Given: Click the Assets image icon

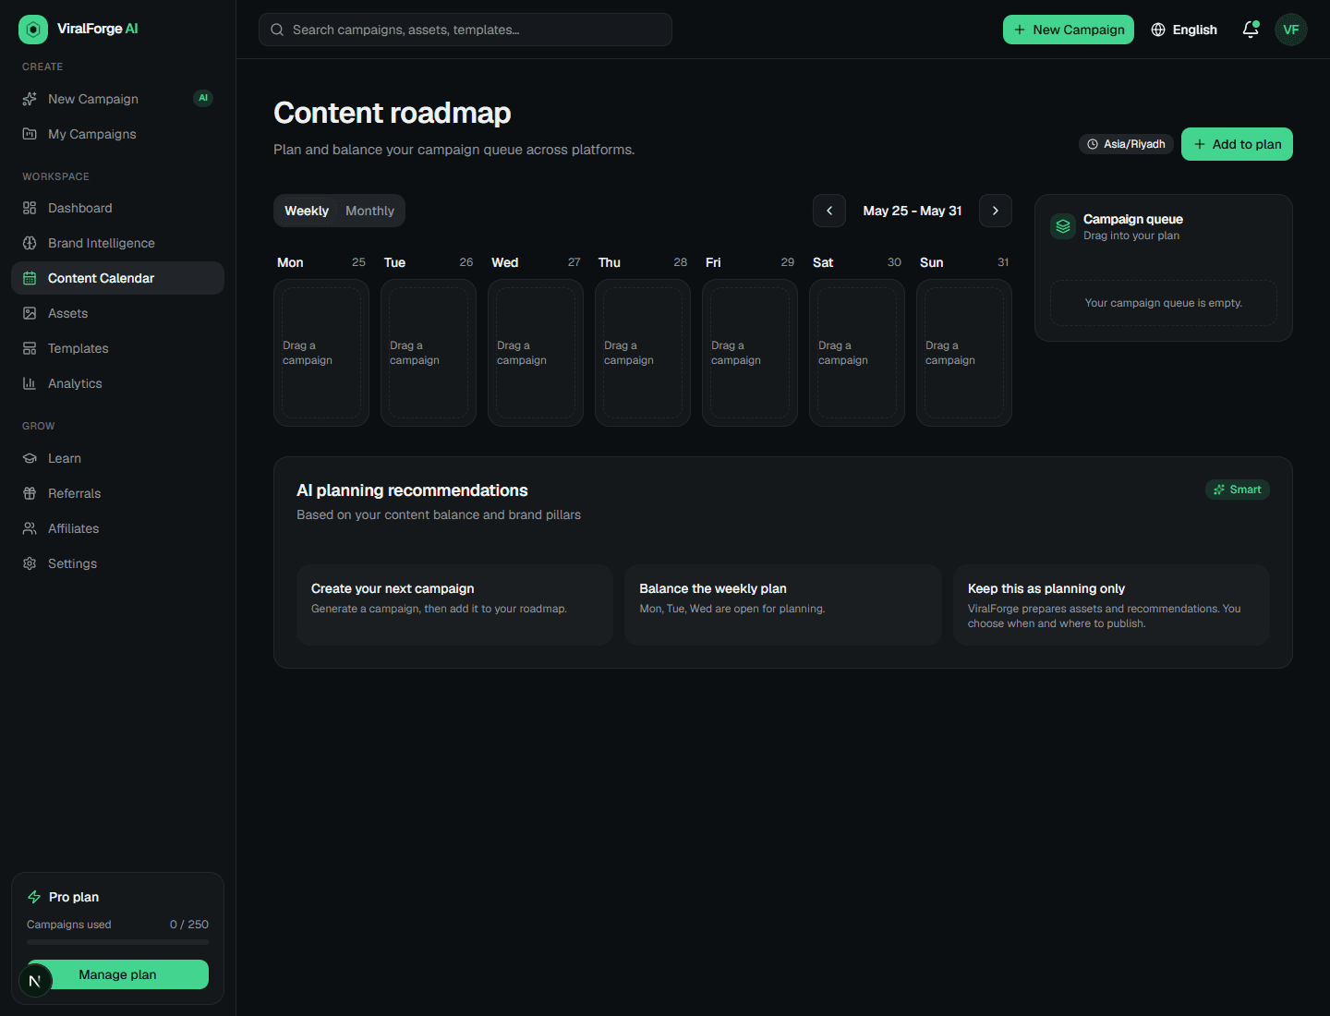Looking at the screenshot, I should [30, 313].
